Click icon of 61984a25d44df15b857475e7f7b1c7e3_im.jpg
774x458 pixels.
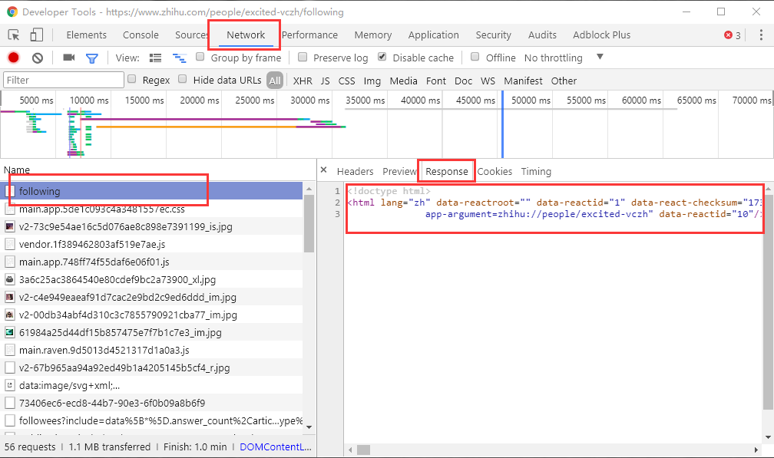9,332
